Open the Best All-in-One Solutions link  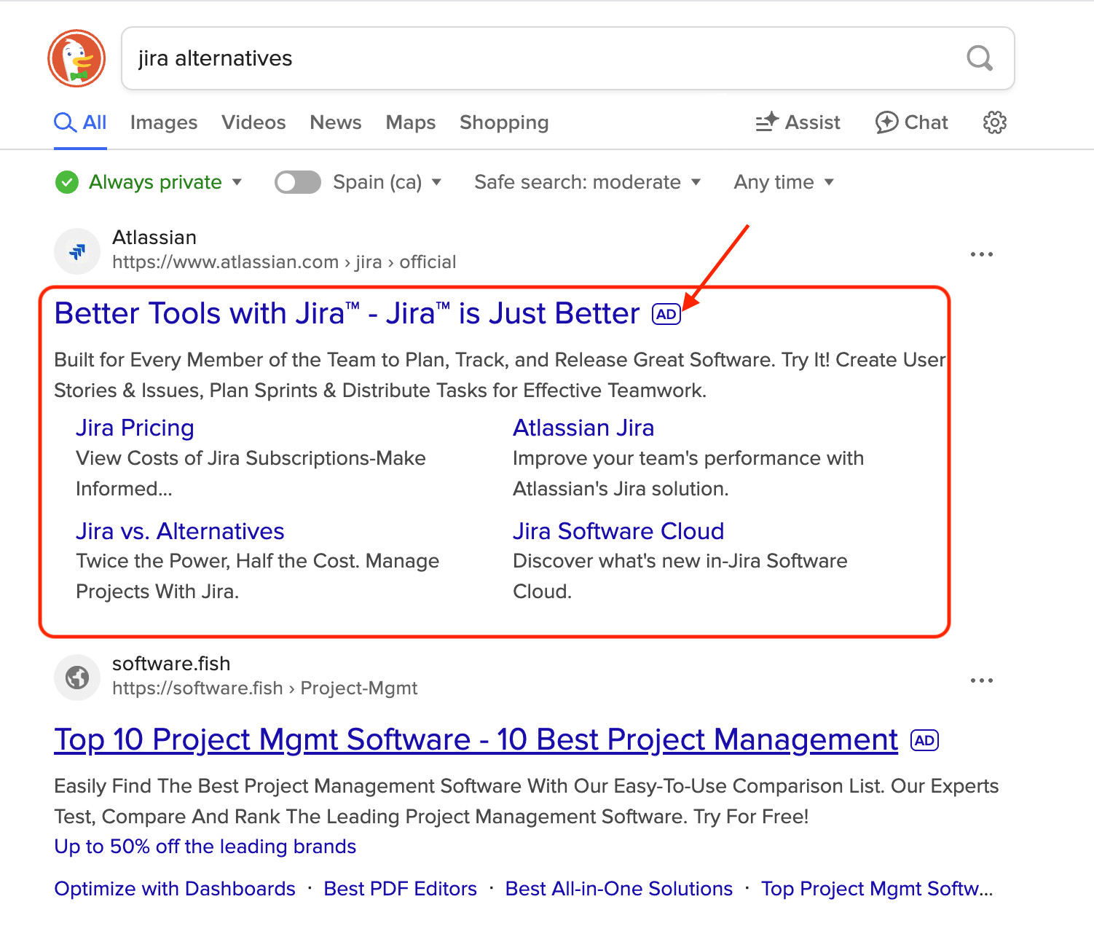click(x=619, y=889)
